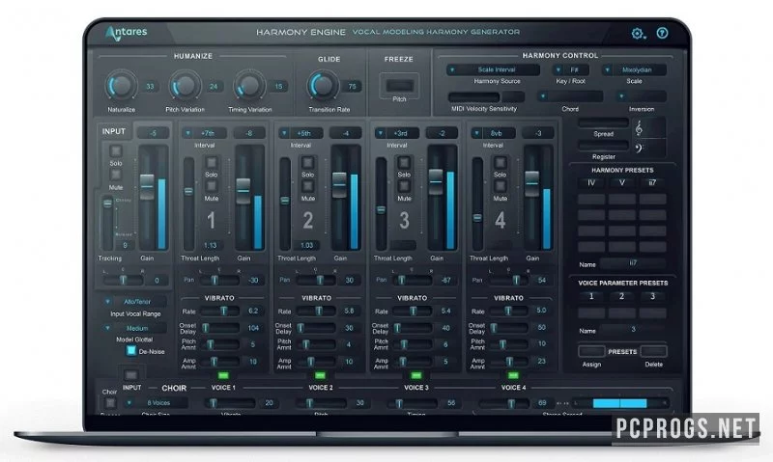Click the harmony Register slider
Viewport: 773px width, 462px height.
coord(603,146)
